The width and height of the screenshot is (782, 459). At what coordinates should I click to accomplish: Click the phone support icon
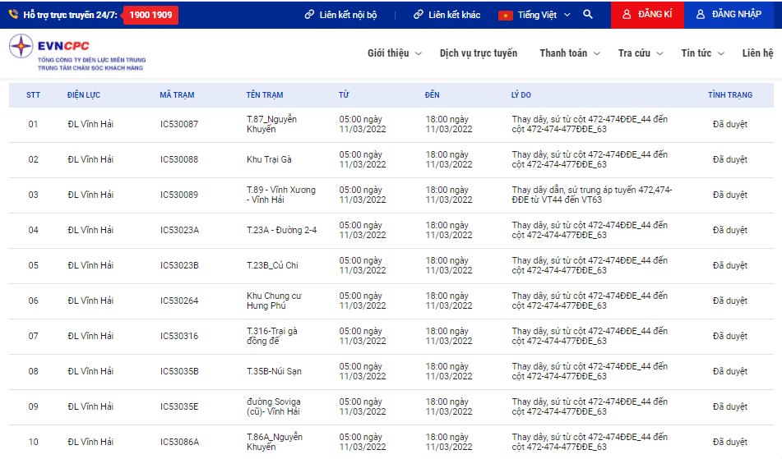13,15
